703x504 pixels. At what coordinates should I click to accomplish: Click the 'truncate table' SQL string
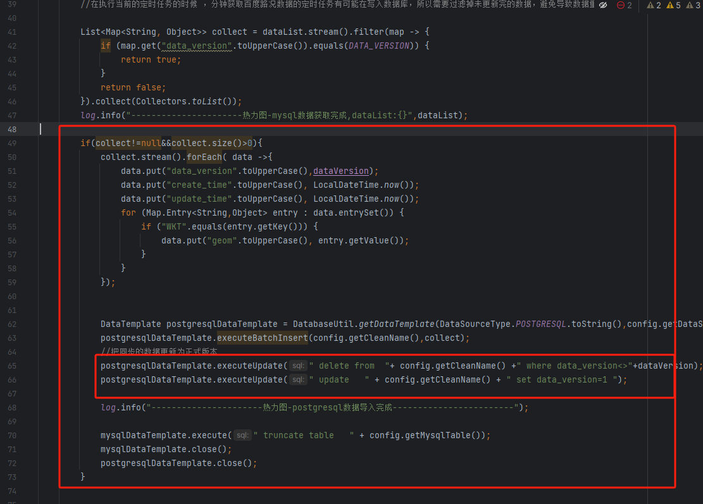[304, 435]
